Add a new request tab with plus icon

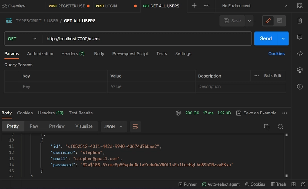[x=194, y=6]
